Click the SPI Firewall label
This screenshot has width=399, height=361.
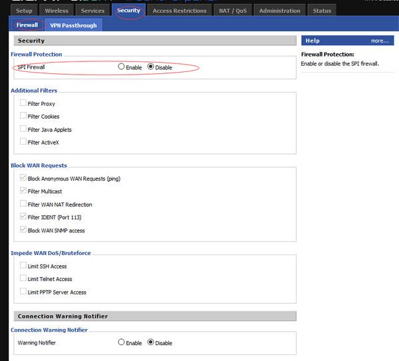click(x=31, y=67)
